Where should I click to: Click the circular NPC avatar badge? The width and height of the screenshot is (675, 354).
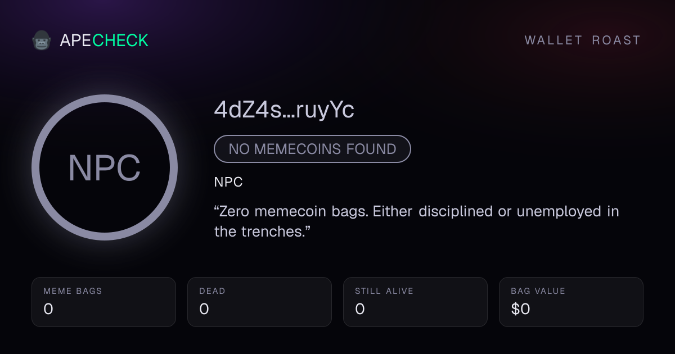click(x=105, y=167)
